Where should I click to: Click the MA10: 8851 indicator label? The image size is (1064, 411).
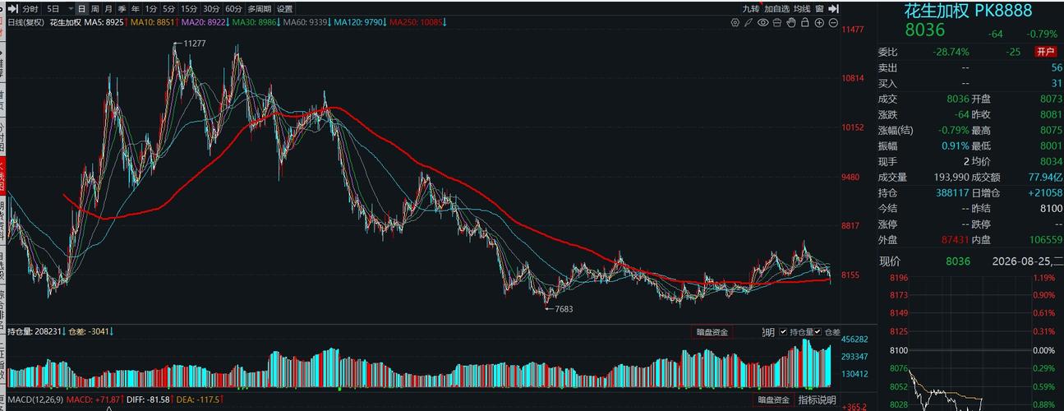(x=154, y=23)
